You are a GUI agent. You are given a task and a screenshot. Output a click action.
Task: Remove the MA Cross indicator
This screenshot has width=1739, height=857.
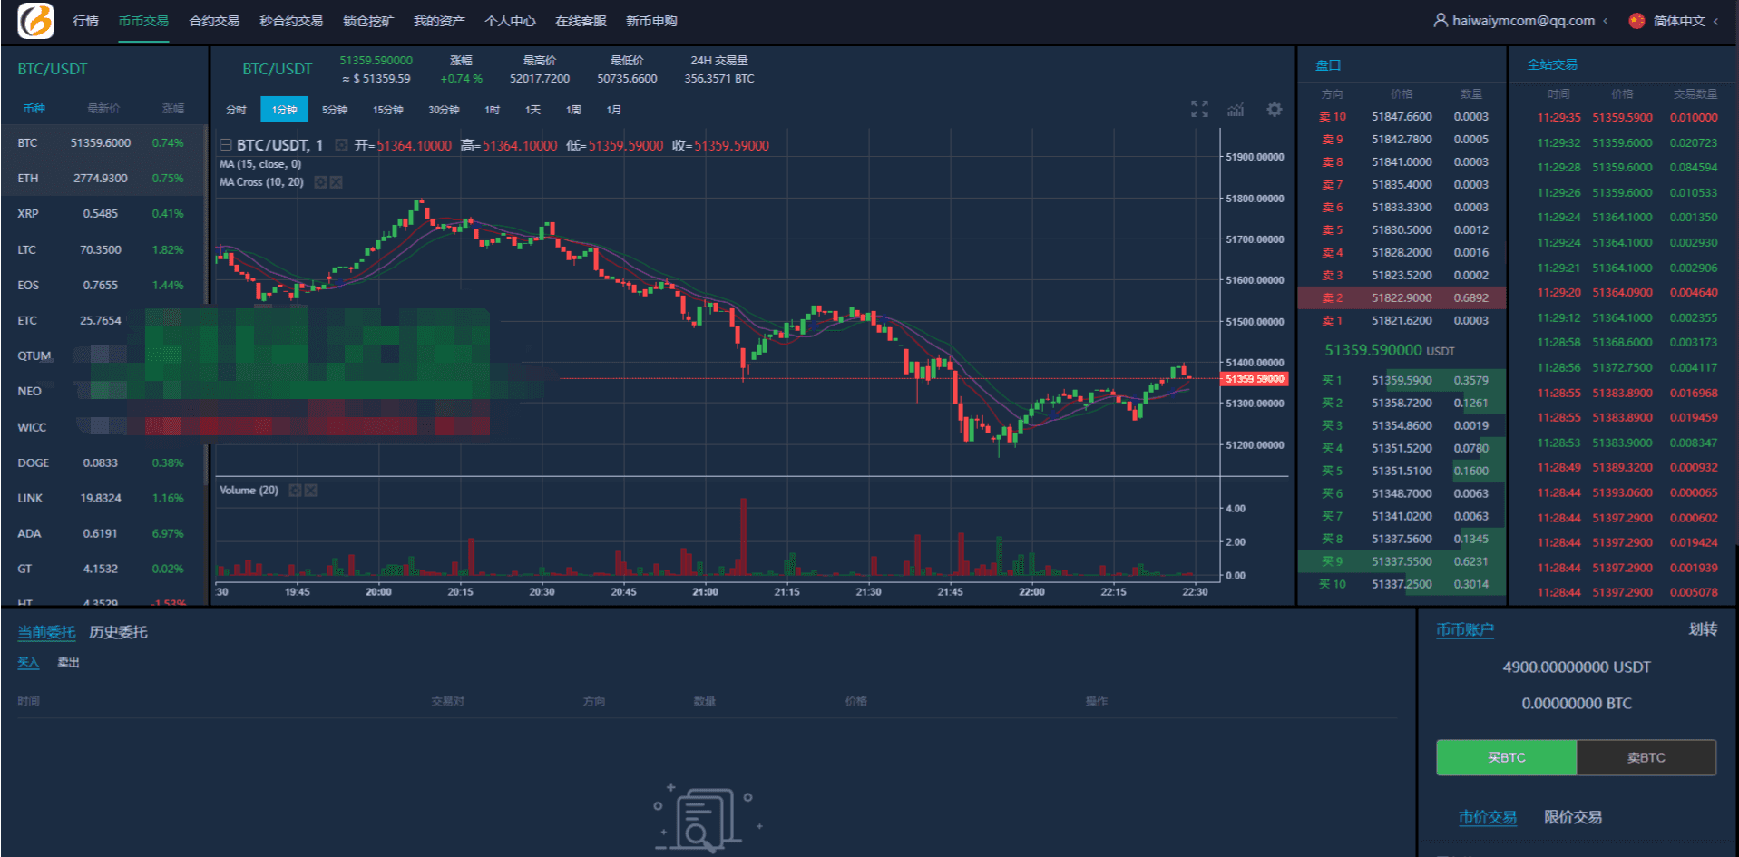(336, 182)
